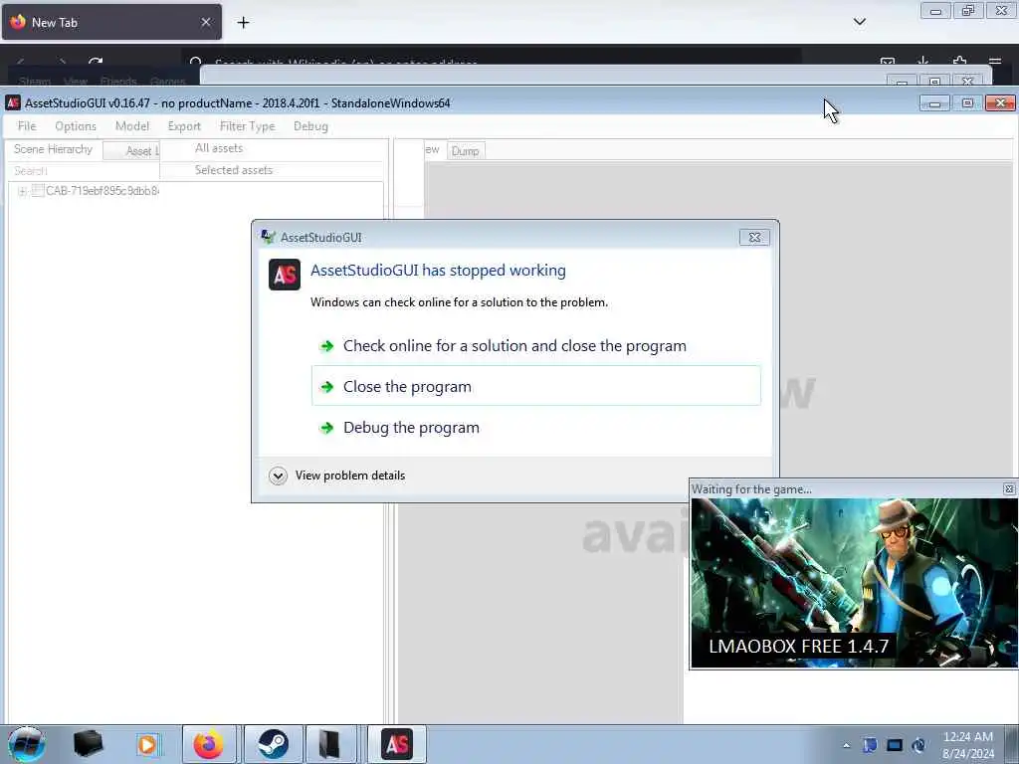Choose Close the program option
This screenshot has width=1019, height=764.
pos(536,386)
